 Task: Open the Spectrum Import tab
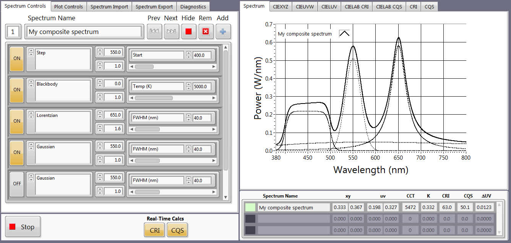109,6
